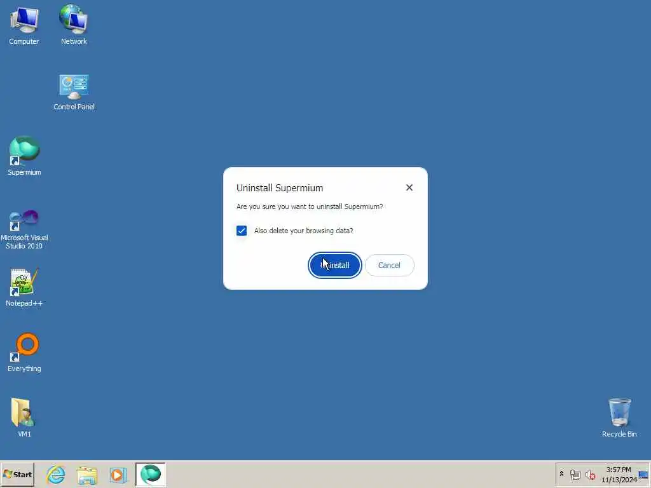The image size is (651, 488).
Task: Open the taskbar clock showing 3:57 PM
Action: tap(619, 474)
